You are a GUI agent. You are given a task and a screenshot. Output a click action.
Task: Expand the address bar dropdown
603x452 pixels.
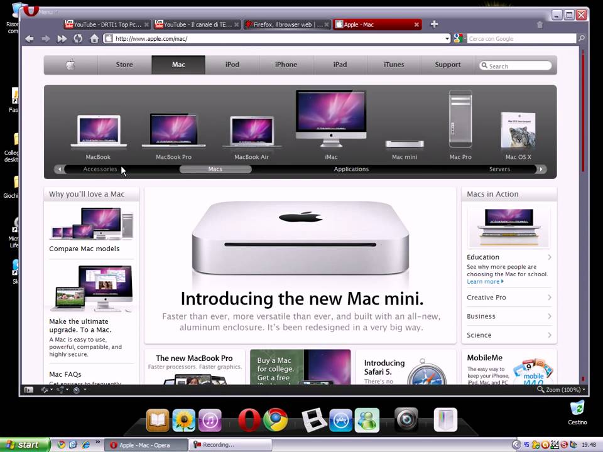[x=447, y=38]
